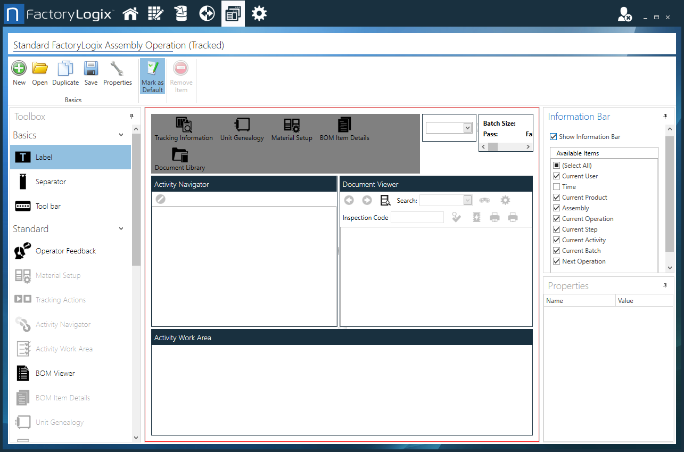Select the BOM Viewer tool
The width and height of the screenshot is (684, 452).
click(70, 373)
